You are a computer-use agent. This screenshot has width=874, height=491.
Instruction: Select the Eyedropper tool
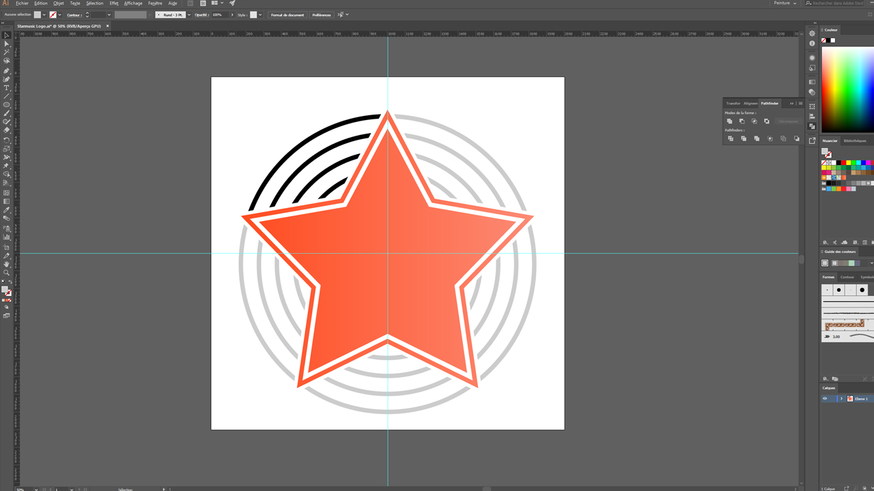tap(7, 210)
